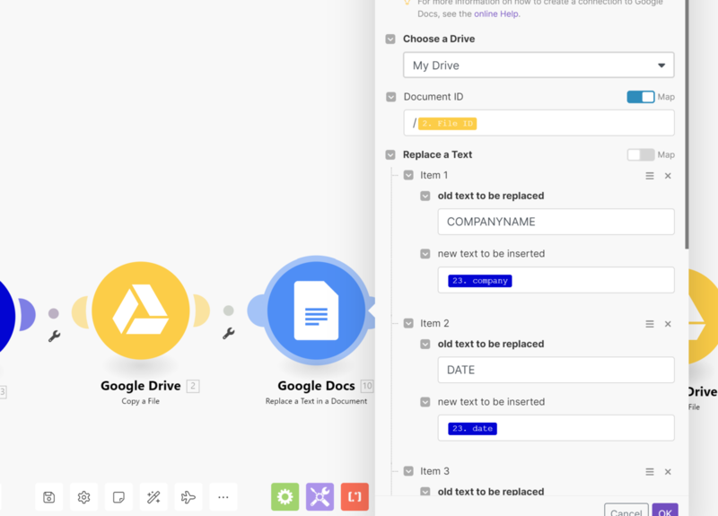
Task: Click the Cancel button
Action: pos(626,510)
